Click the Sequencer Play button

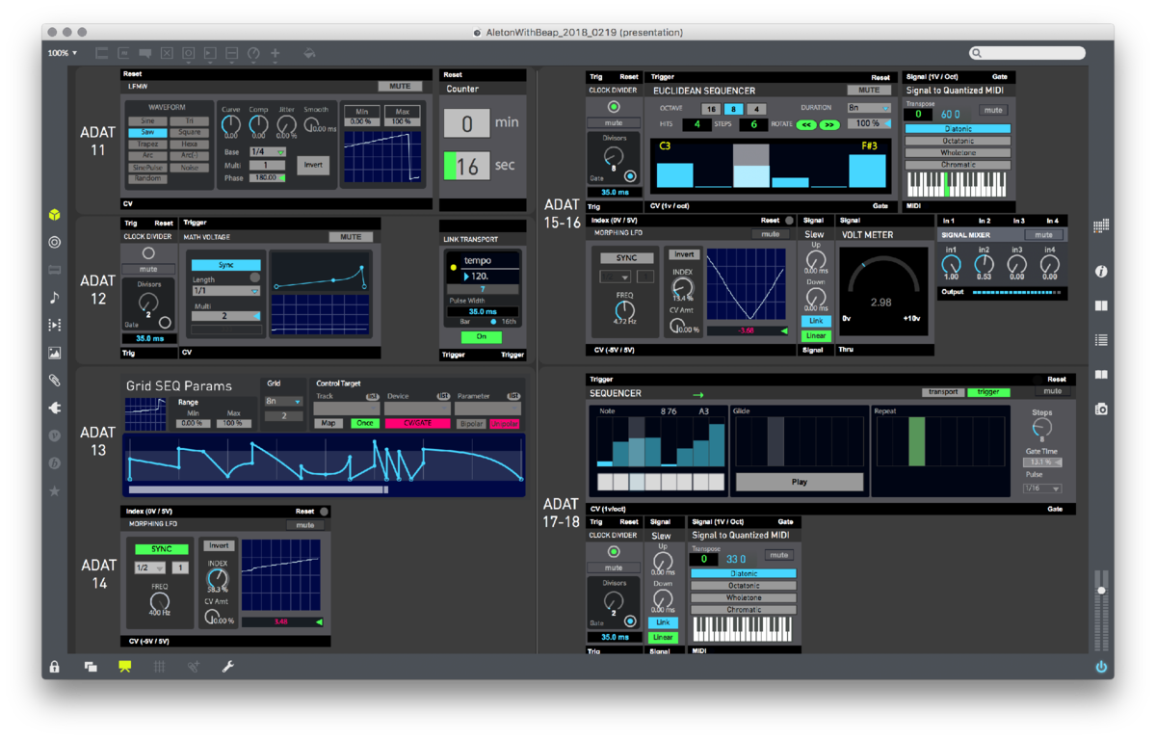tap(800, 482)
